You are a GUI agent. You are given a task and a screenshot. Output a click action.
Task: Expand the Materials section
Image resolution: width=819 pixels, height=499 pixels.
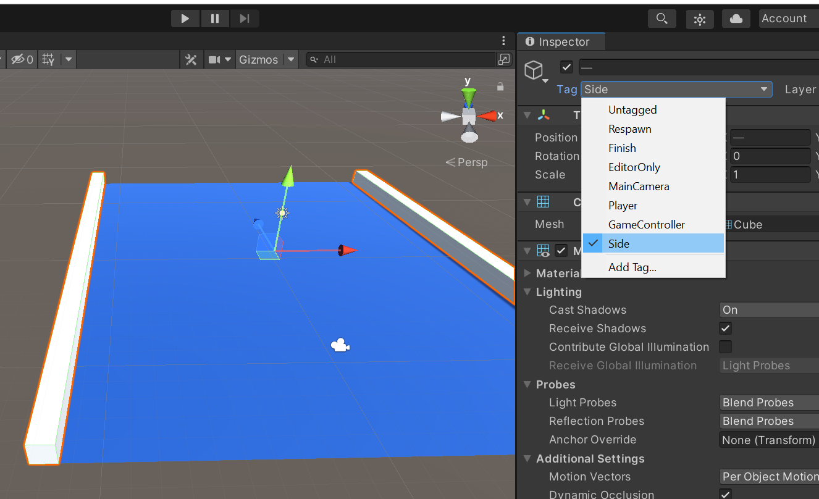click(x=527, y=273)
